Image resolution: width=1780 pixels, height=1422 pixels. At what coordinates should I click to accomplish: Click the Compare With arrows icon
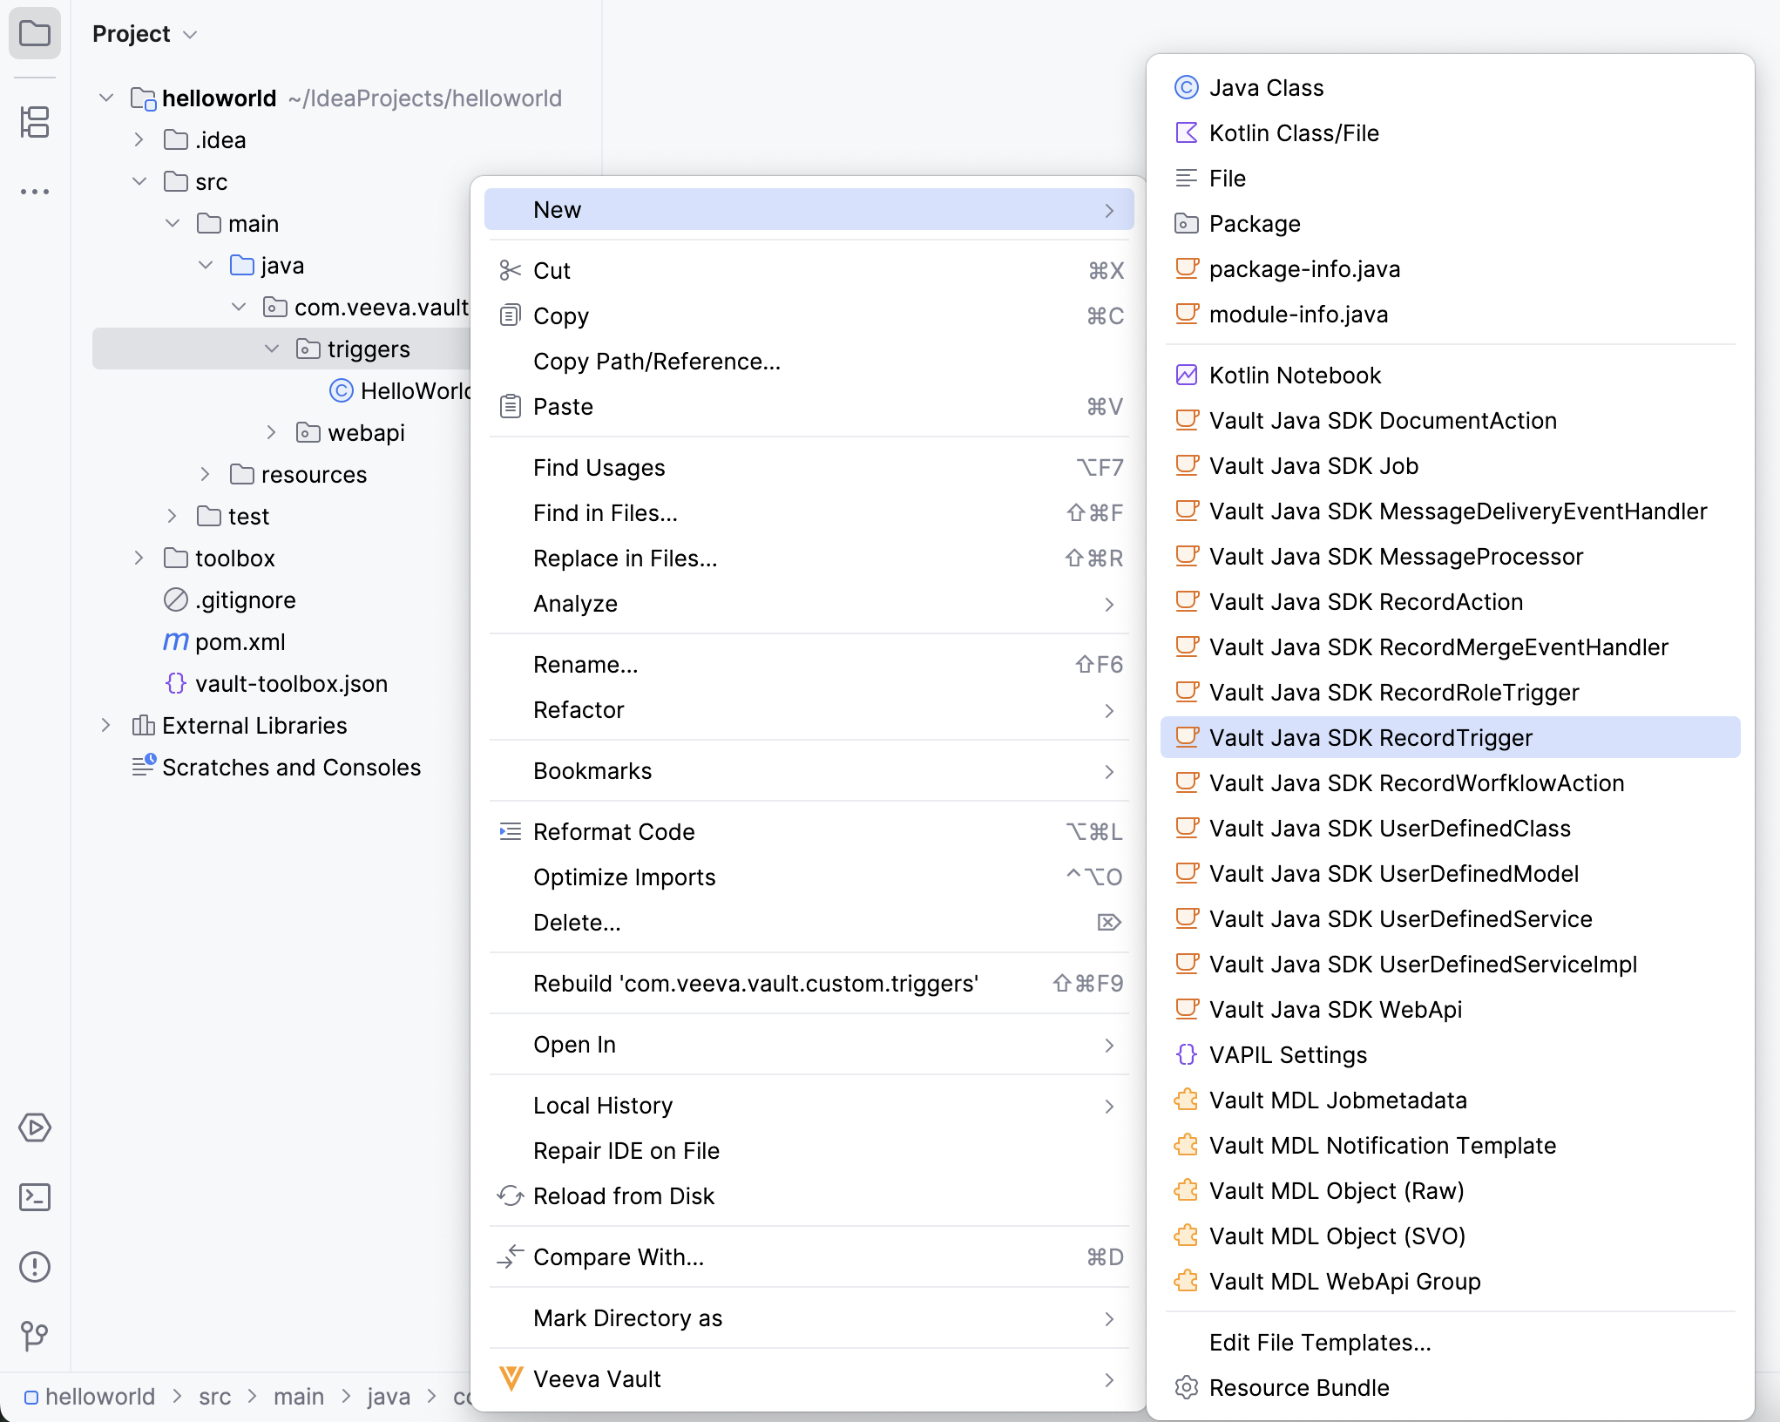(511, 1257)
